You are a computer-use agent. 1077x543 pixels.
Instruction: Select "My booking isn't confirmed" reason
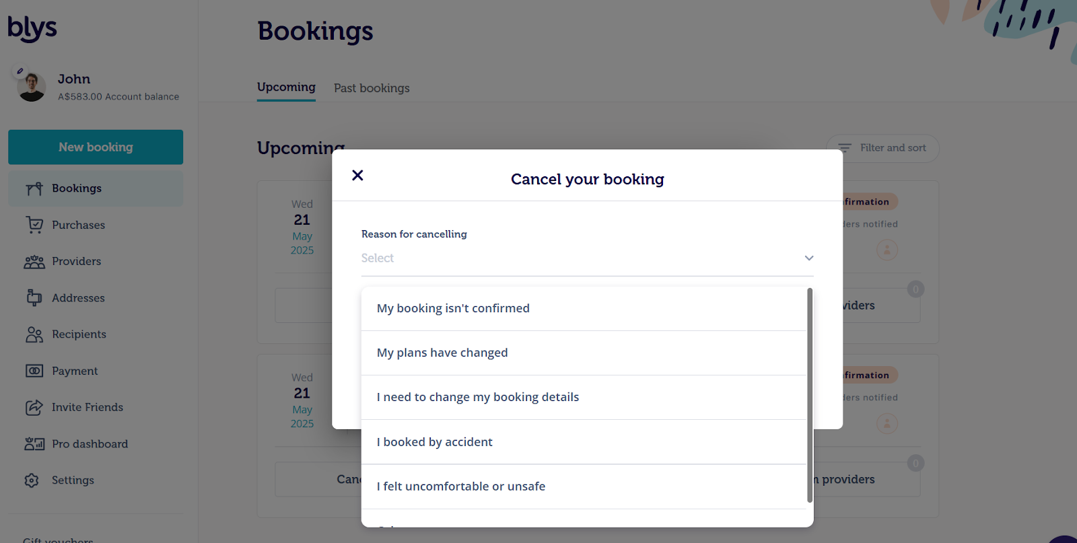[x=584, y=308]
